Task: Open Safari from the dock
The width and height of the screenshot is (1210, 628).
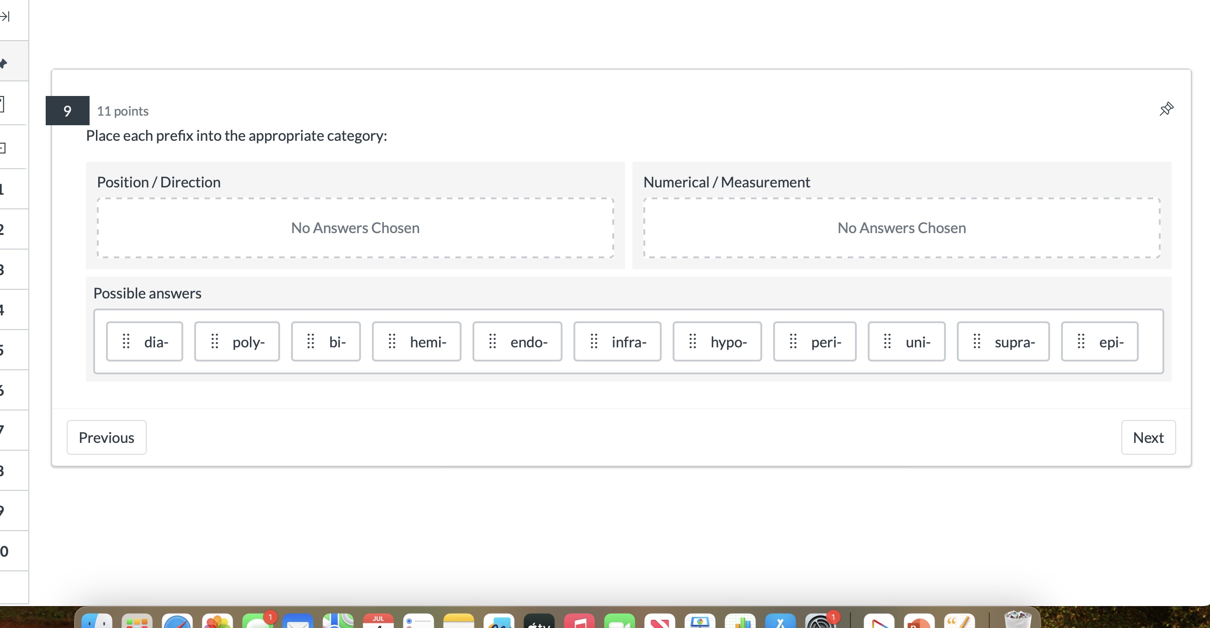Action: click(177, 622)
